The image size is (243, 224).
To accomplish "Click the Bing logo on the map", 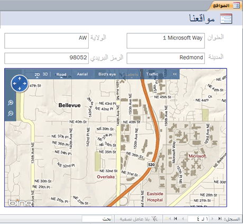I will point(20,203).
